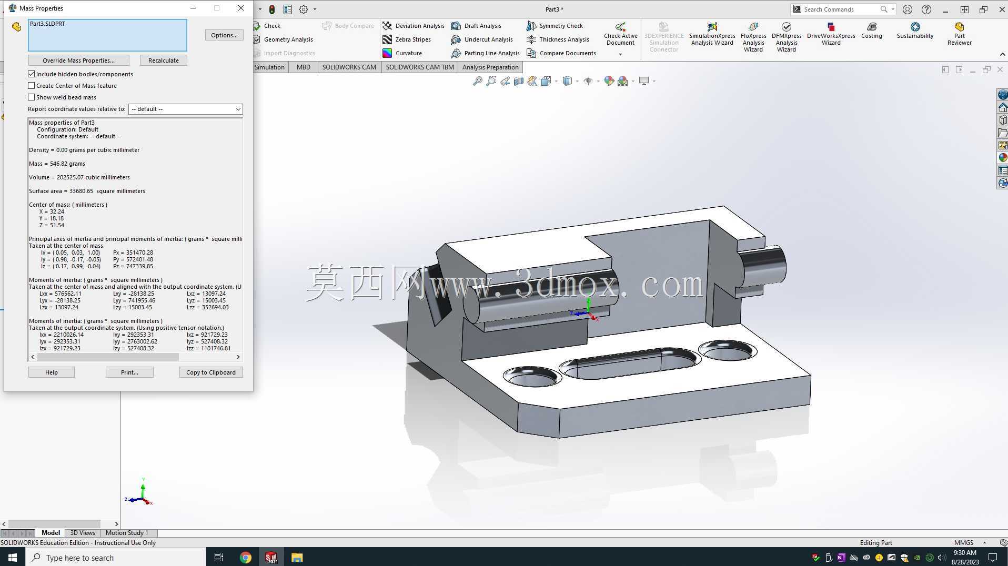Open Options gear icon in title bar

pos(304,9)
